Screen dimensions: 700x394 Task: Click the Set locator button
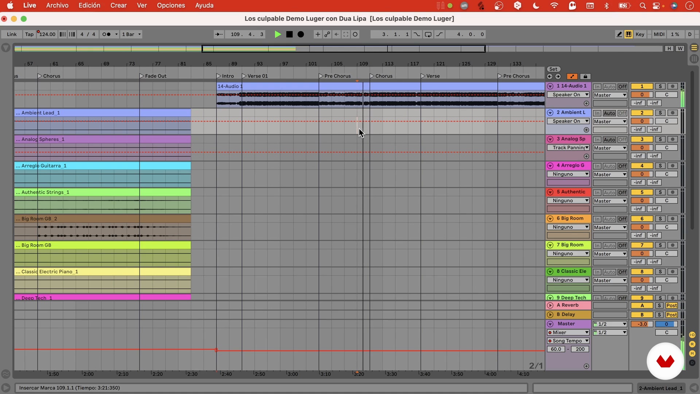tap(553, 69)
